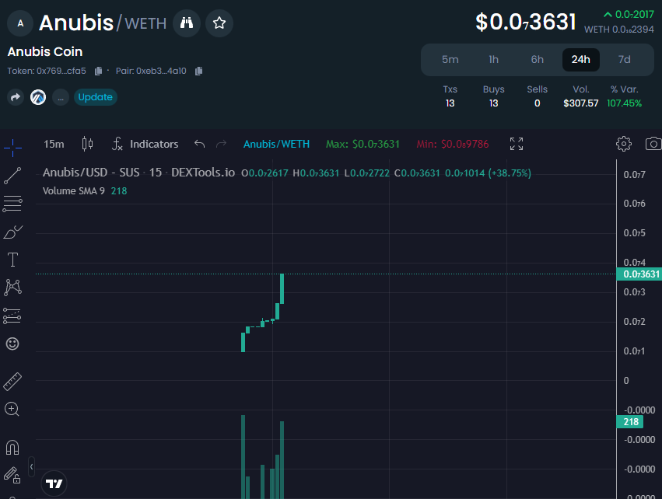Viewport: 662px width, 499px height.
Task: Click the $307.57 volume value
Action: (580, 103)
